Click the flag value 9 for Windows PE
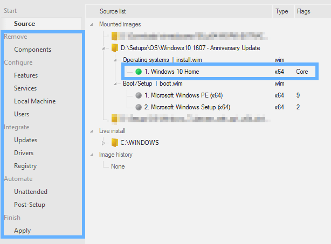This screenshot has height=244, width=331. coord(298,95)
